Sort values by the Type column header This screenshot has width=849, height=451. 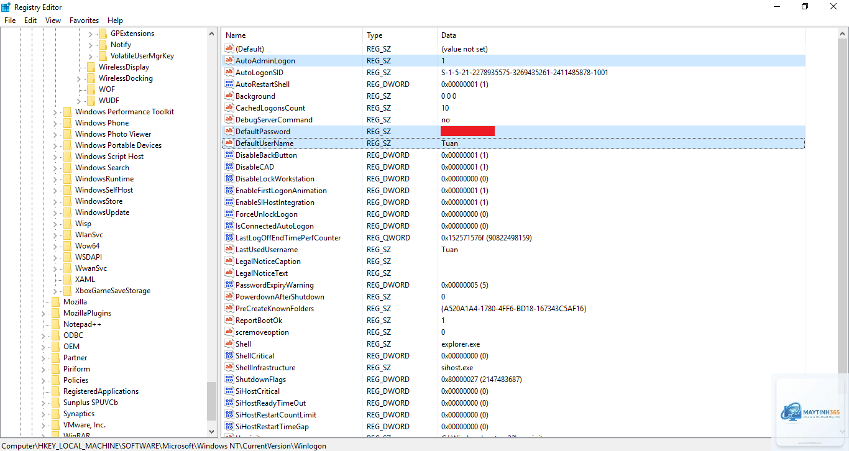(x=400, y=35)
